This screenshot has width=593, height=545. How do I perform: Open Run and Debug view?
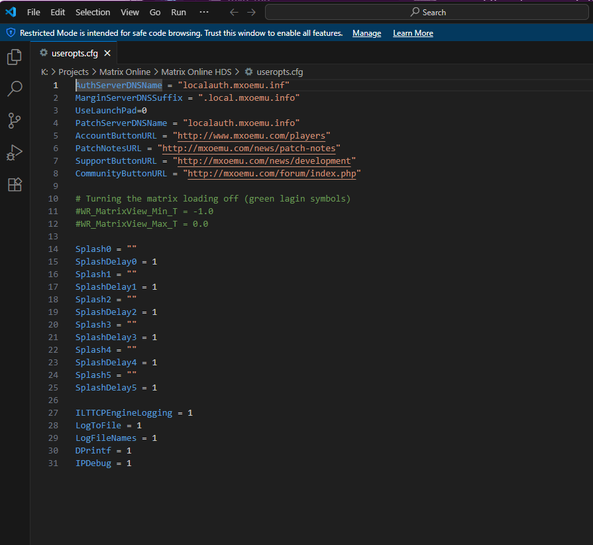(14, 152)
